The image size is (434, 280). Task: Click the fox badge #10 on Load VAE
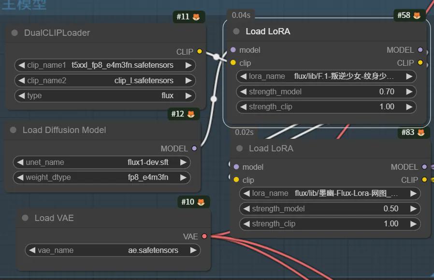[x=193, y=202]
